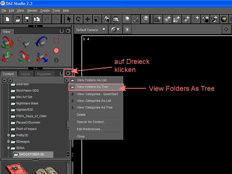Collapse the pane above the Content tabs
This screenshot has width=232, height=174.
point(35,68)
